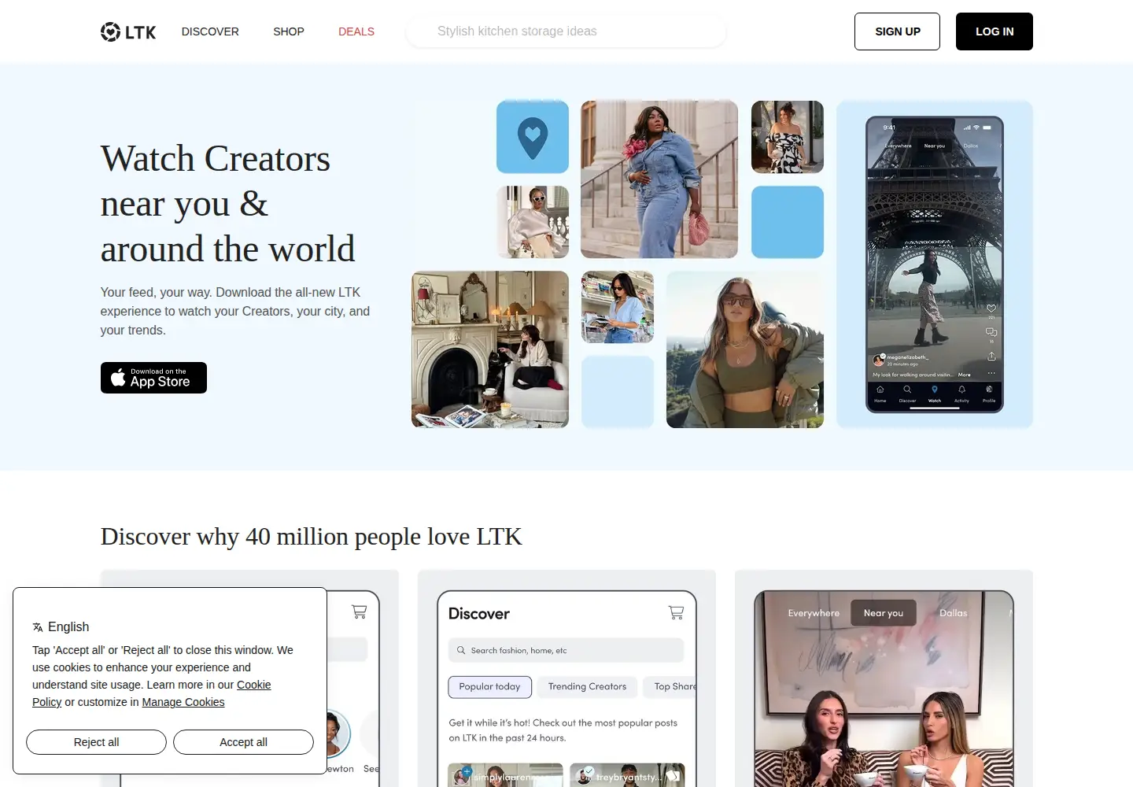Click the cart icon in the left card
The image size is (1133, 787).
(360, 611)
